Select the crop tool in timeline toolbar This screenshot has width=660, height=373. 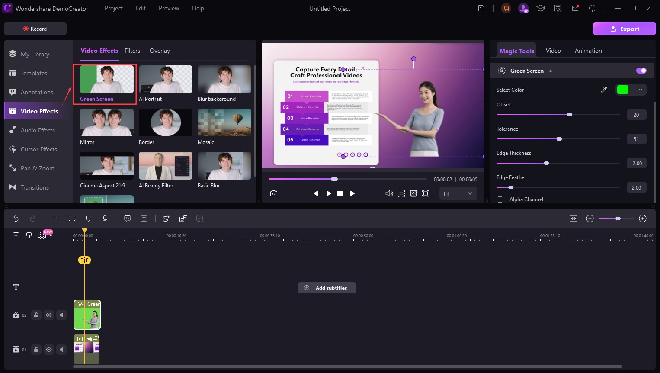pyautogui.click(x=55, y=219)
